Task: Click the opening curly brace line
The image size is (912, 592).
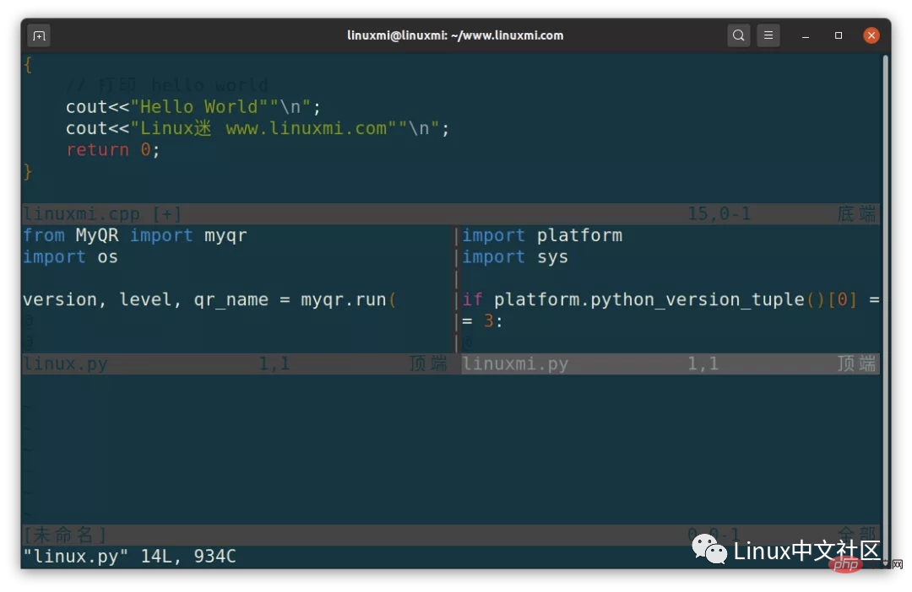Action: coord(27,64)
